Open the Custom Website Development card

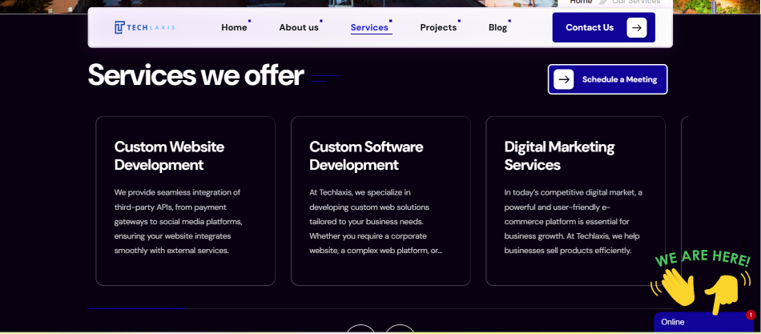185,200
